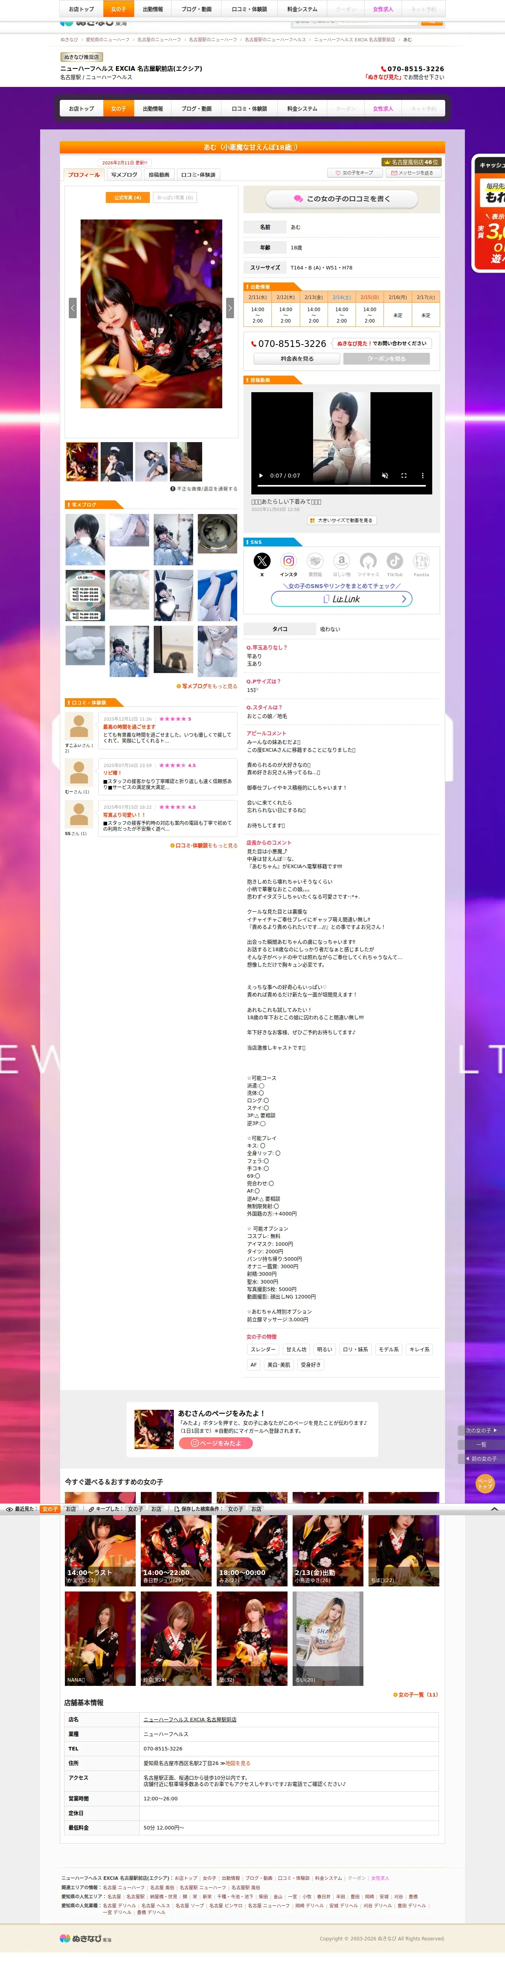Collapse the history bar with chevron
The height and width of the screenshot is (1964, 505).
click(x=494, y=1509)
